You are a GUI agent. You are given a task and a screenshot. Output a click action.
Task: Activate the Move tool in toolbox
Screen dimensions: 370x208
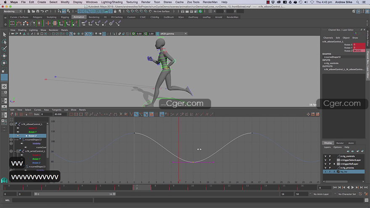(4, 56)
